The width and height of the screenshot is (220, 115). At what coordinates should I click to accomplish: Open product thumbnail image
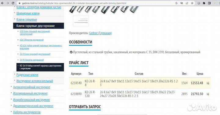coord(81,21)
